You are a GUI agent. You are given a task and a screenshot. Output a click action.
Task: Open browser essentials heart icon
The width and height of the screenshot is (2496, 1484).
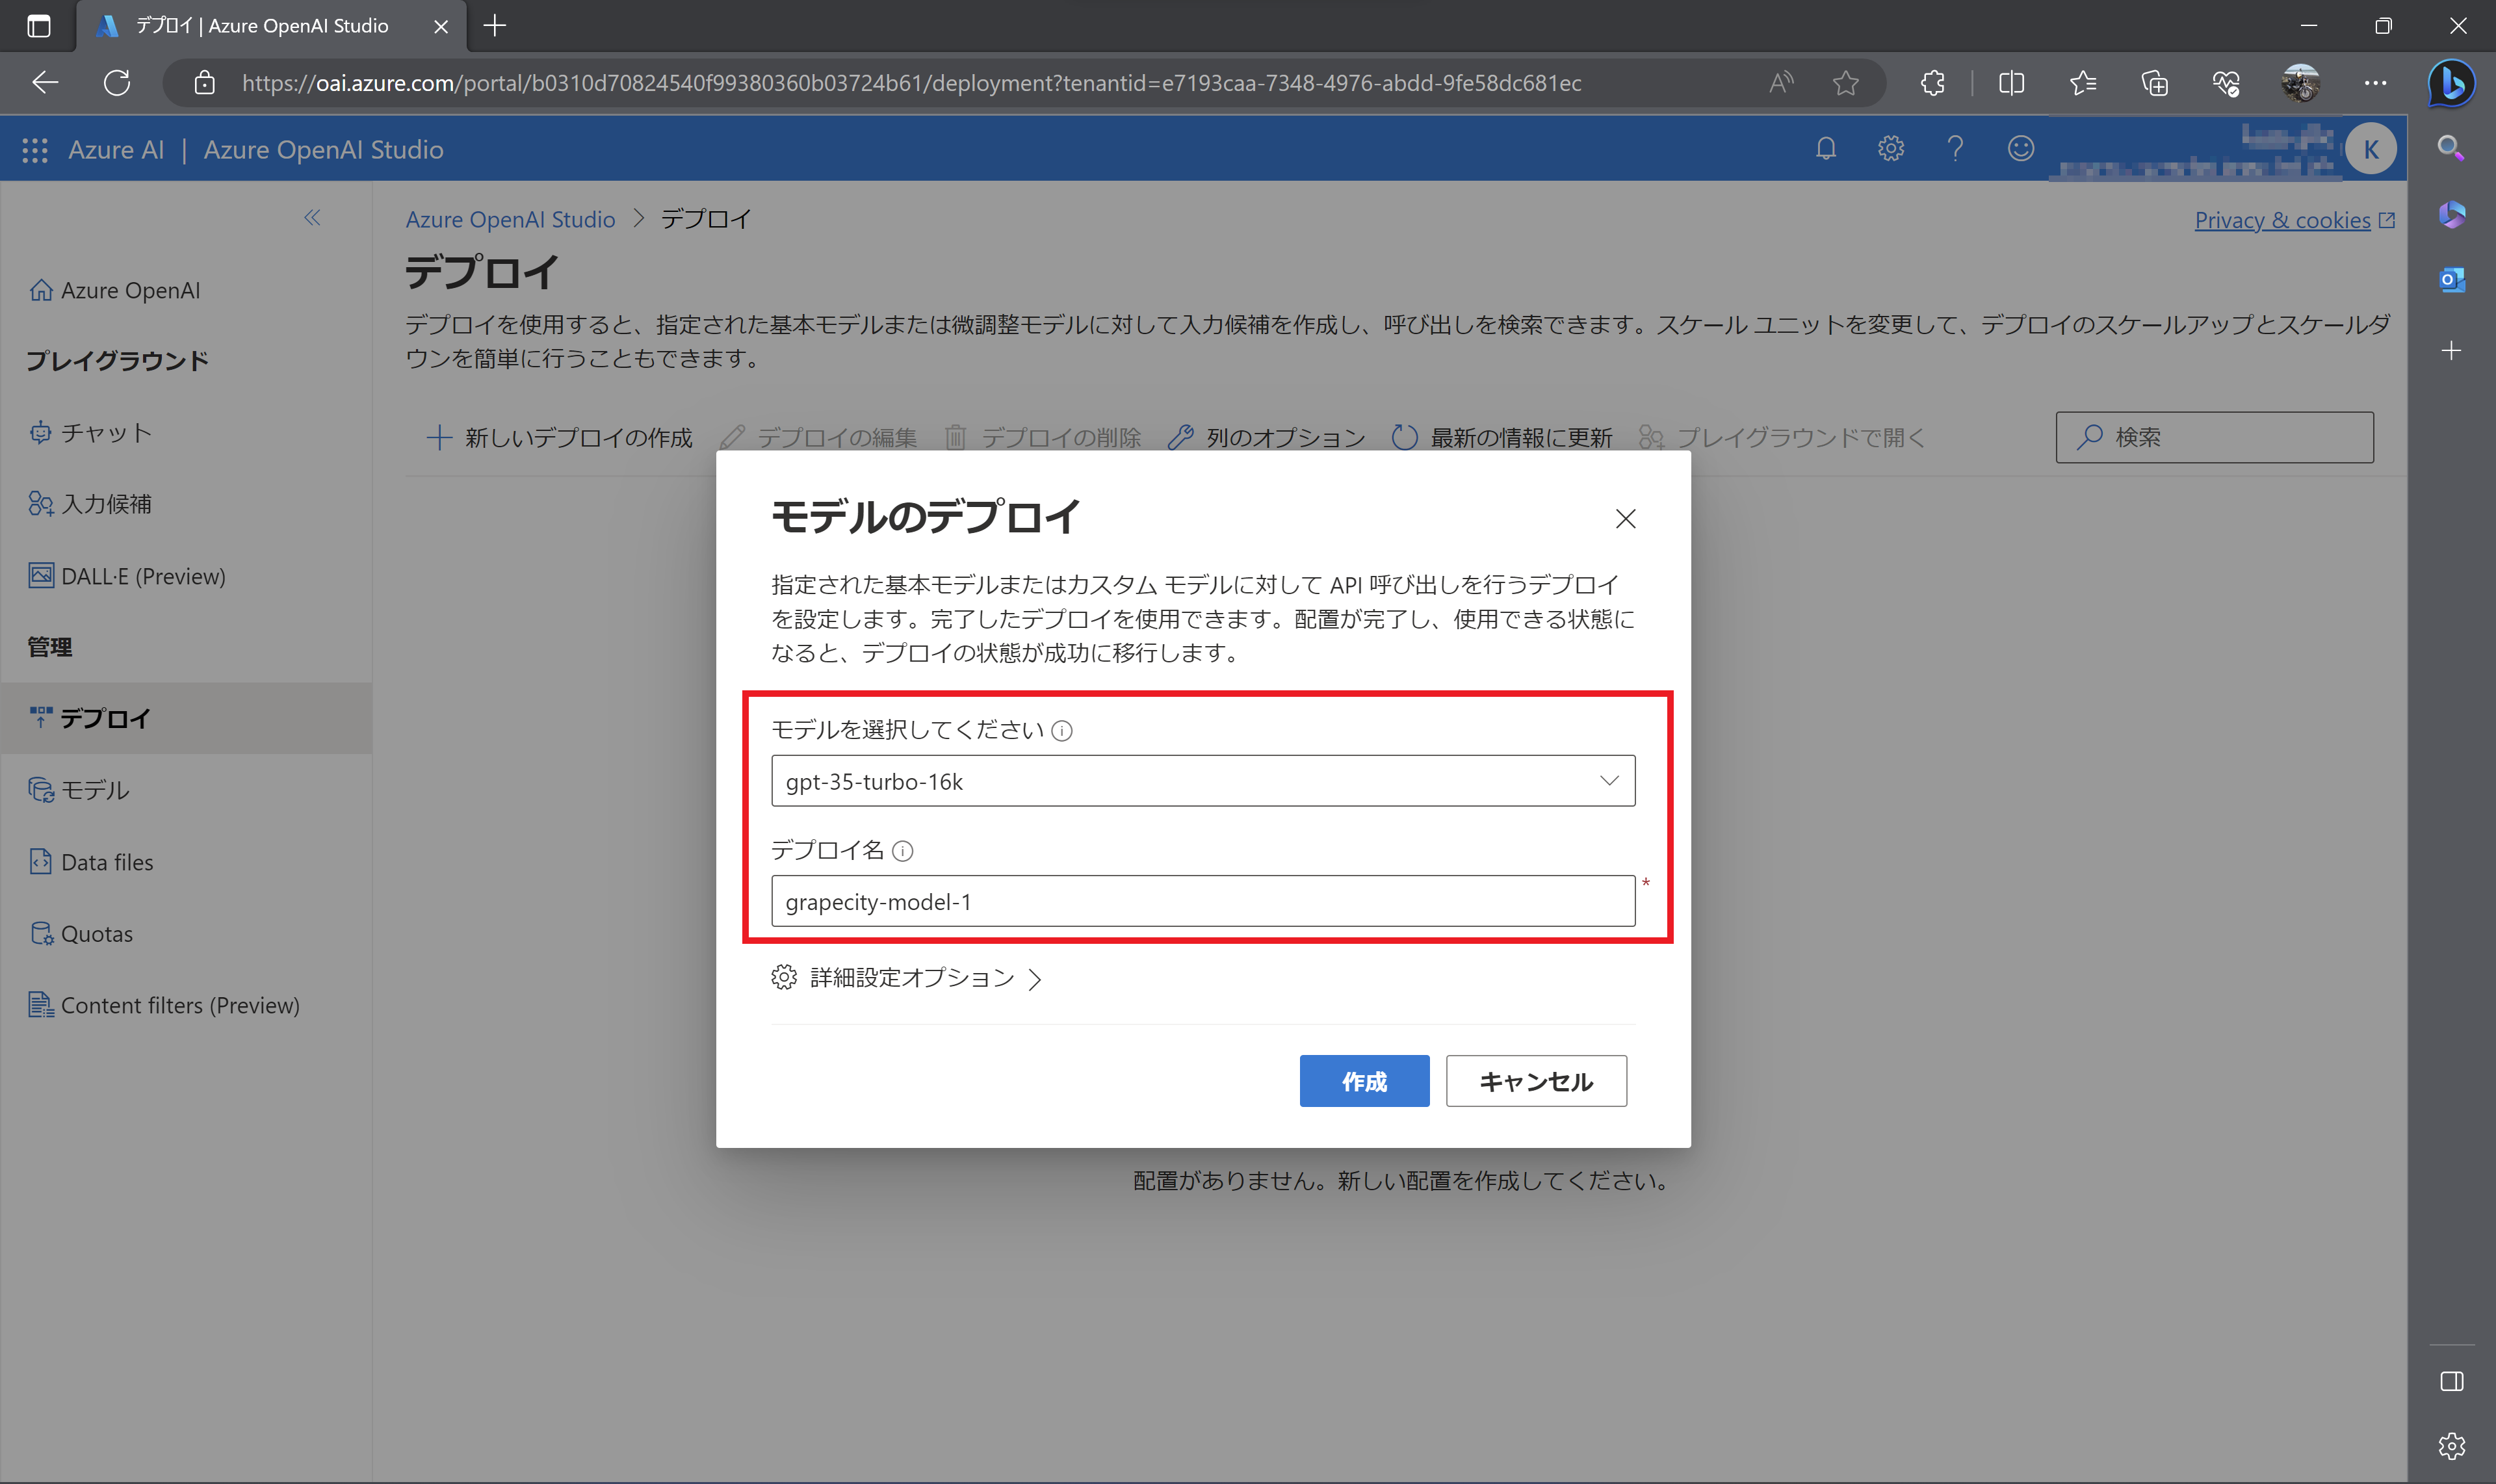click(2226, 82)
